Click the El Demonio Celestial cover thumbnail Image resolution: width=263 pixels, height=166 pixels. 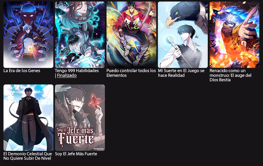pos(28,117)
